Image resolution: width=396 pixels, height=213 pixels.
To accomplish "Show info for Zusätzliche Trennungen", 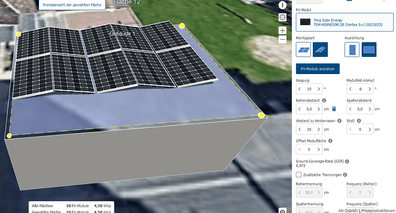I will pyautogui.click(x=345, y=175).
